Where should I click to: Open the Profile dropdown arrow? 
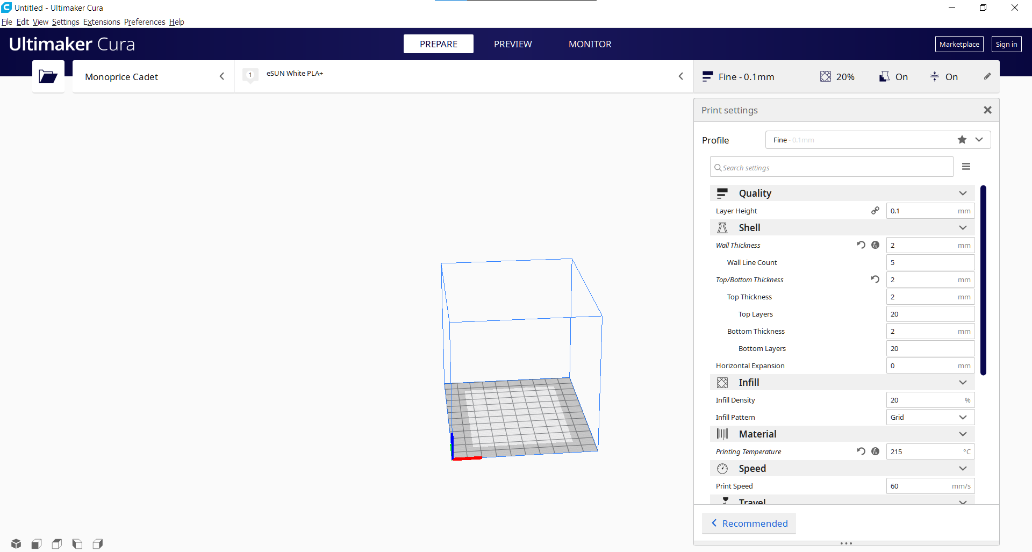(x=979, y=140)
